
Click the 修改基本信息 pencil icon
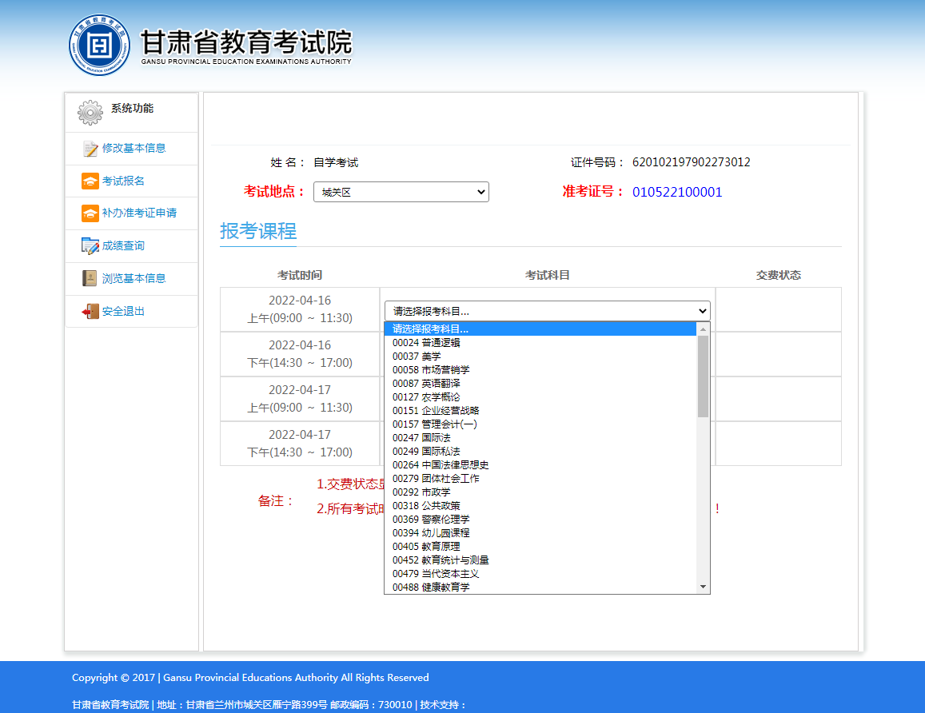tap(90, 148)
